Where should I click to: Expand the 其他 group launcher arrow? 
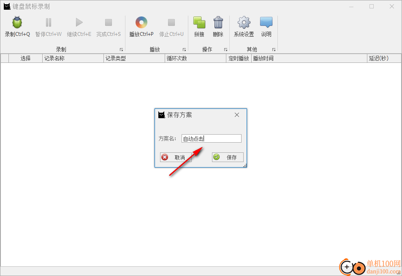tap(274, 49)
